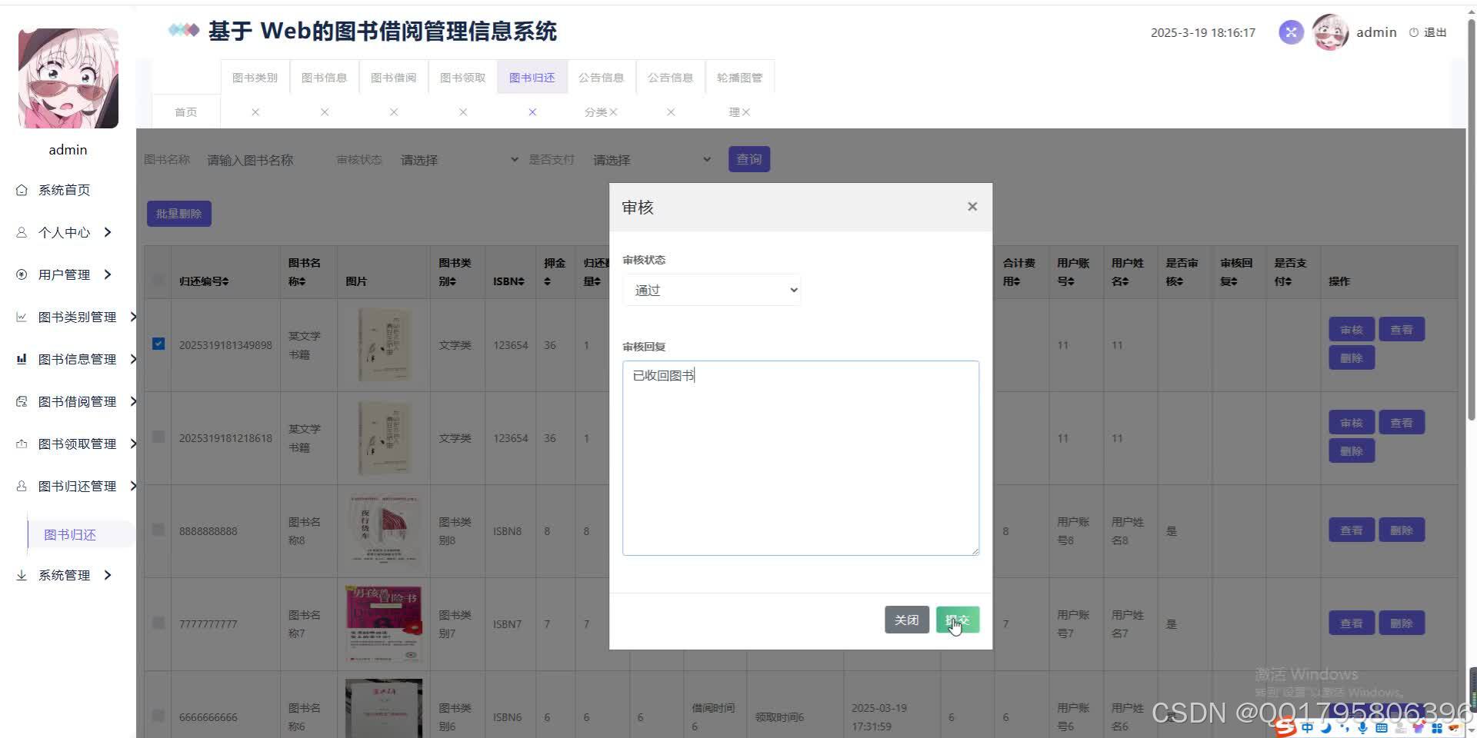Viewport: 1477px width, 738px height.
Task: Click the 提交 submit button in dialog
Action: (957, 620)
